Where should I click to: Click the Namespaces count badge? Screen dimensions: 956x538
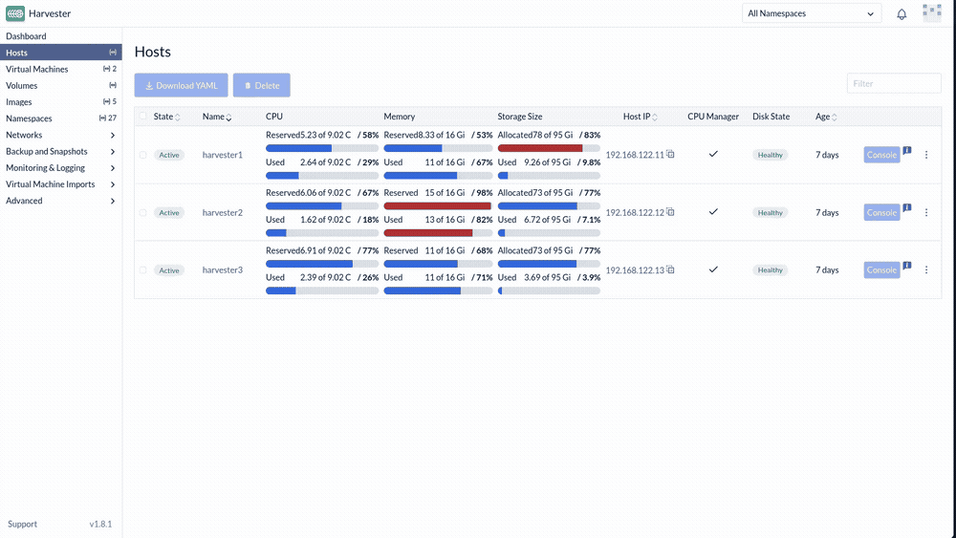point(108,118)
